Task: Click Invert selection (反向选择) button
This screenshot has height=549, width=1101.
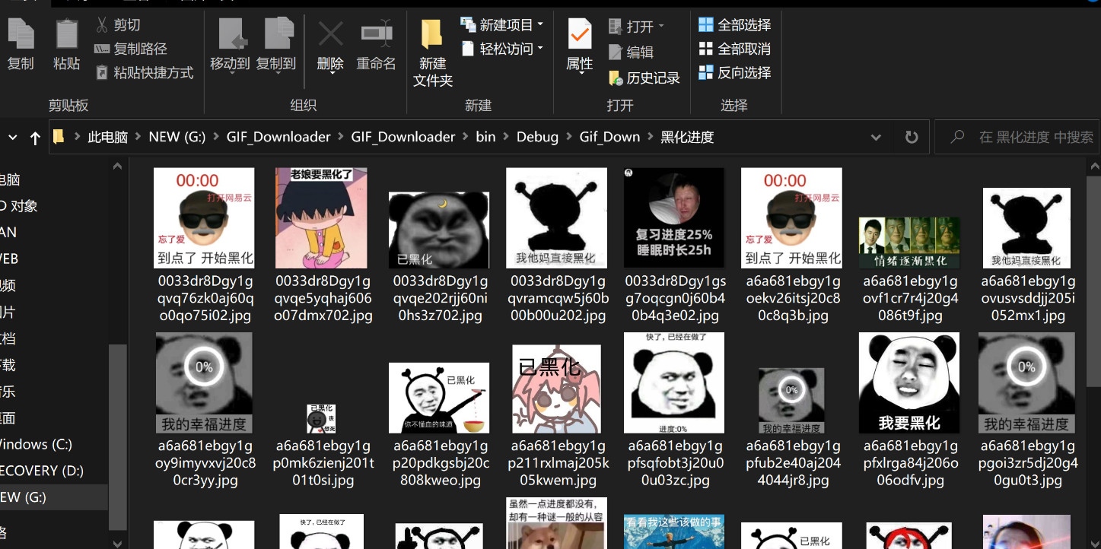Action: point(734,73)
